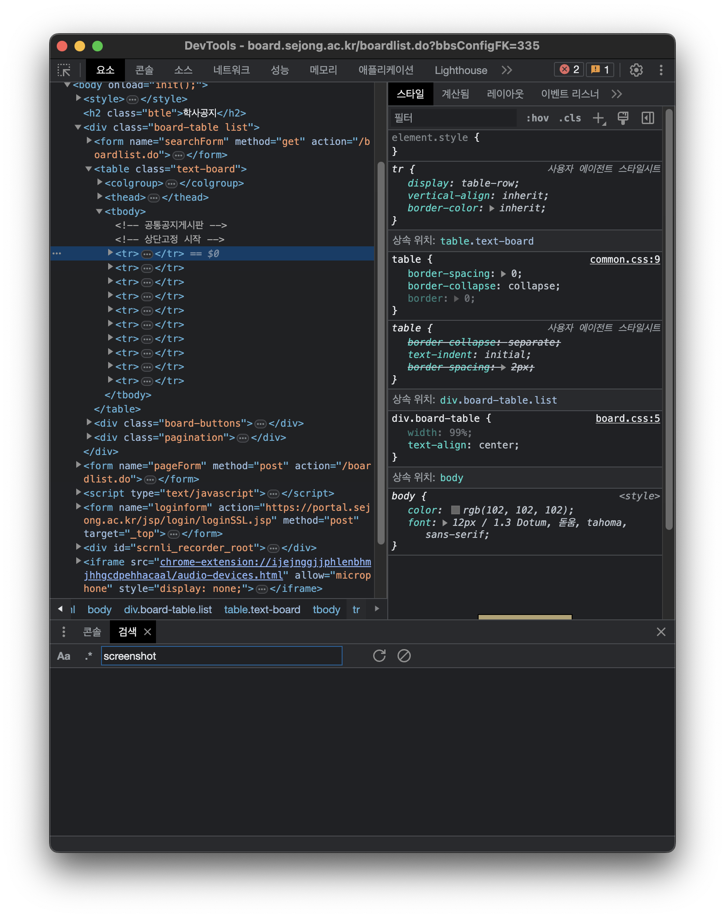Toggle the .cls class editor button

(x=570, y=118)
